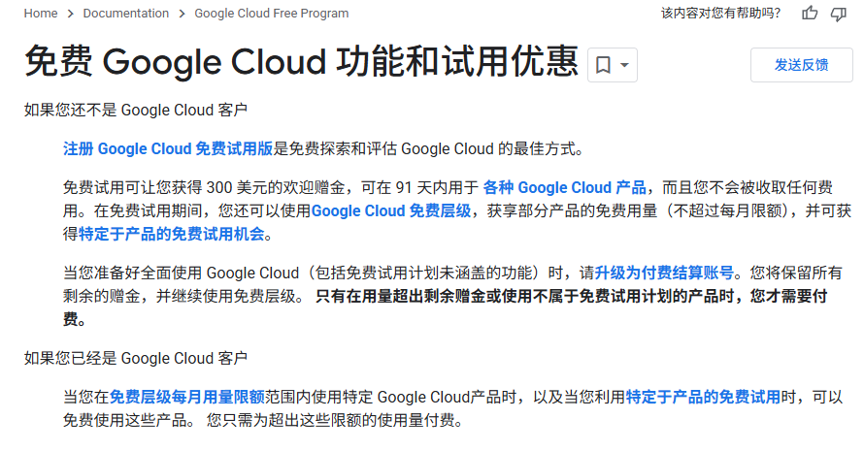Click the text 该内容对您有帮助吗?
The width and height of the screenshot is (864, 451).
click(720, 14)
